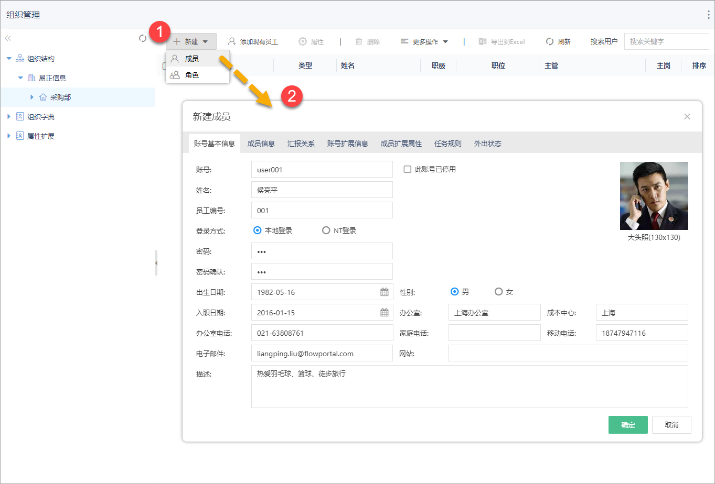Screen dimensions: 715x484
Task: Open calendar picker for 出生日期
Action: pos(385,292)
